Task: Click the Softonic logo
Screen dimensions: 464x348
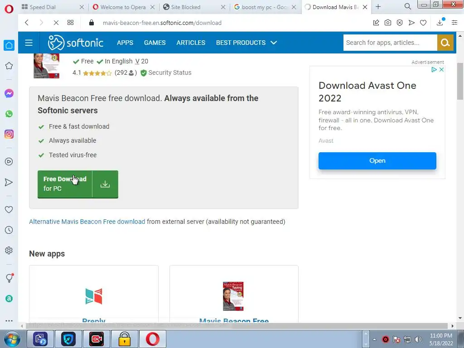Action: point(76,43)
